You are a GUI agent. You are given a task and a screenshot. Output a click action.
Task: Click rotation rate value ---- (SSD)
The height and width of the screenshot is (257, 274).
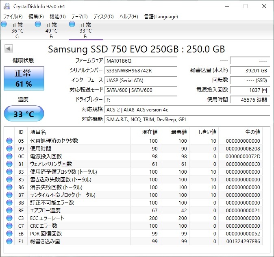click(250, 81)
